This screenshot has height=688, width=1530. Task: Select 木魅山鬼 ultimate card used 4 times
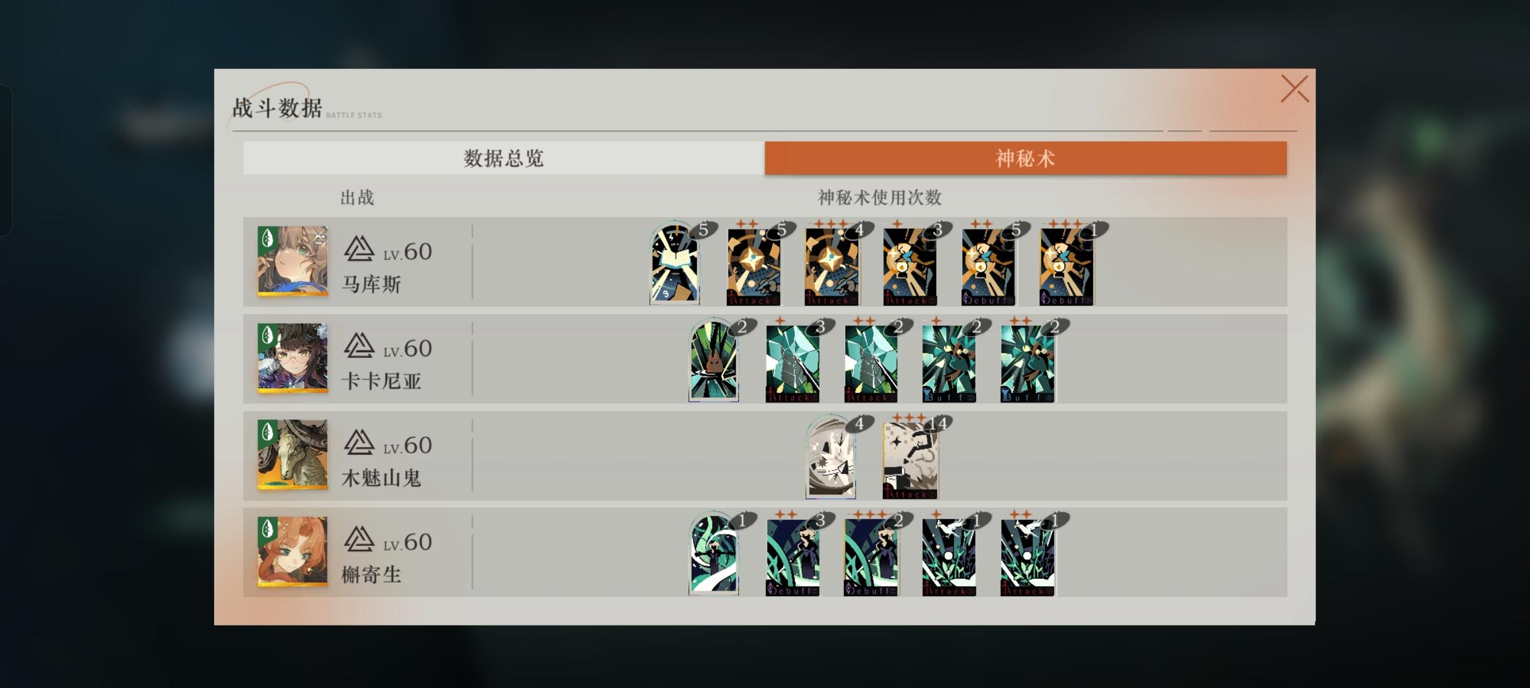pyautogui.click(x=831, y=457)
